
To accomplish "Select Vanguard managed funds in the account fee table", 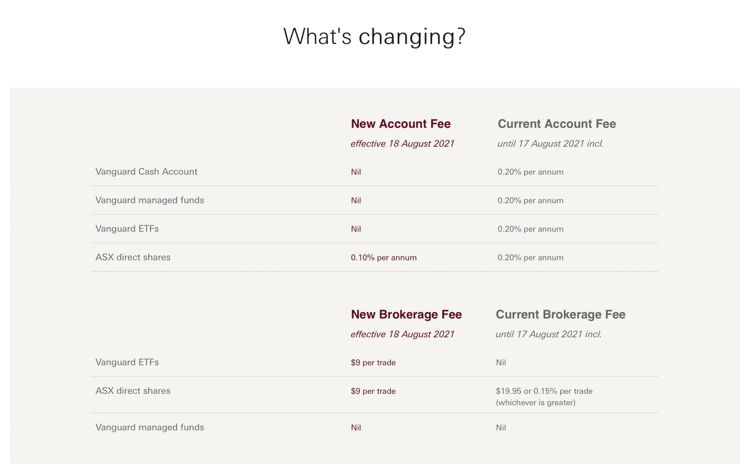I will click(x=150, y=200).
